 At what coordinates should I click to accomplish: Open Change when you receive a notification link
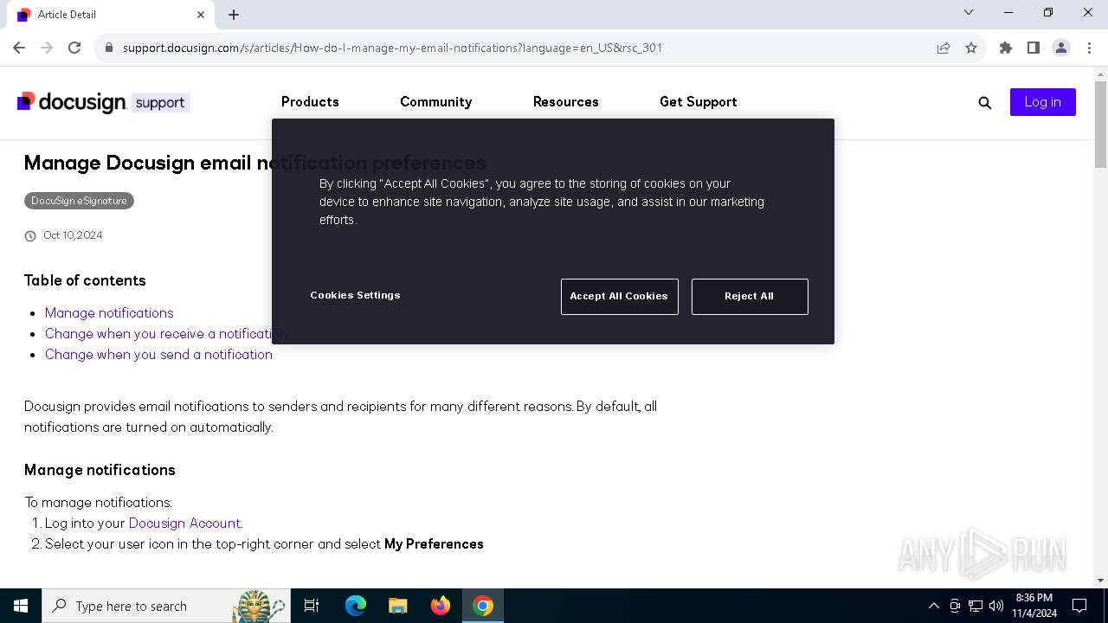pyautogui.click(x=164, y=333)
